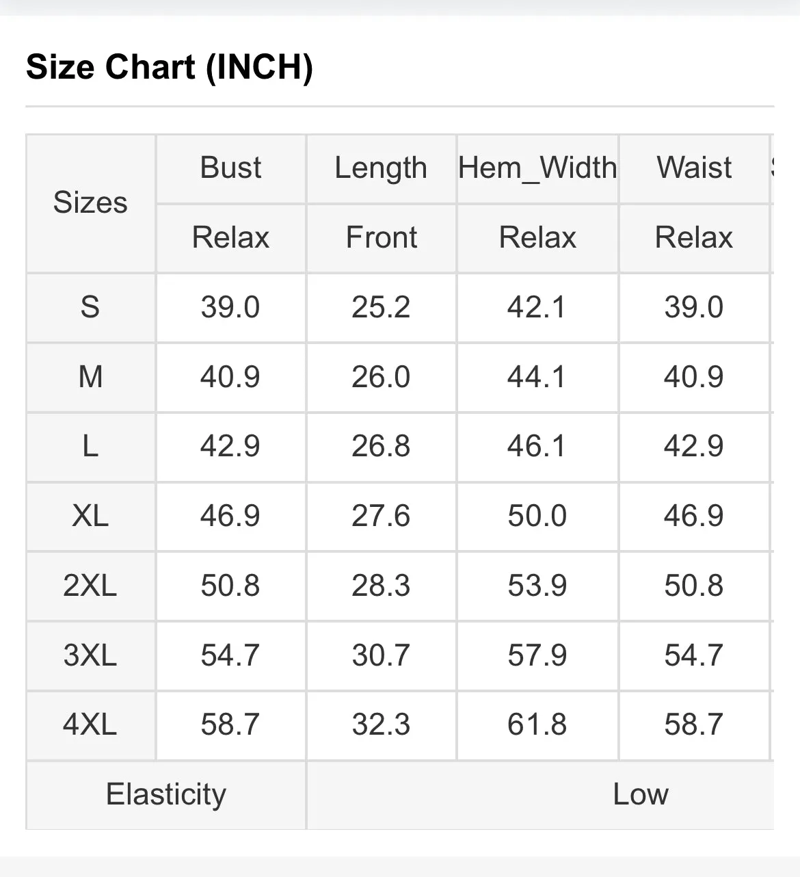Screen dimensions: 800x877
Task: Select the Low elasticity value
Action: click(641, 794)
